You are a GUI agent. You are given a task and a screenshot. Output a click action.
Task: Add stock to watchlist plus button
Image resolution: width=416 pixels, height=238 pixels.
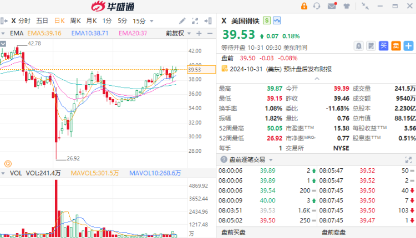[x=408, y=46]
